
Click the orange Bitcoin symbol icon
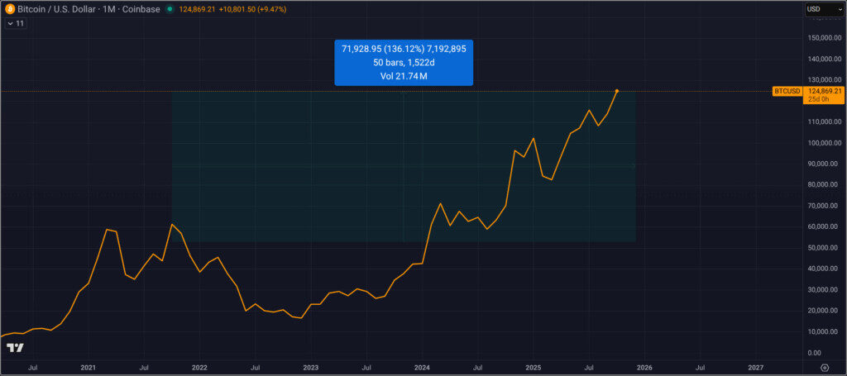(x=10, y=9)
